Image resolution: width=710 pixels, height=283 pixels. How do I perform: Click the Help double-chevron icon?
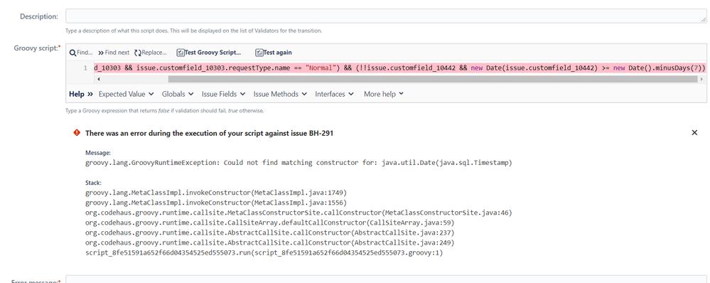click(x=90, y=94)
